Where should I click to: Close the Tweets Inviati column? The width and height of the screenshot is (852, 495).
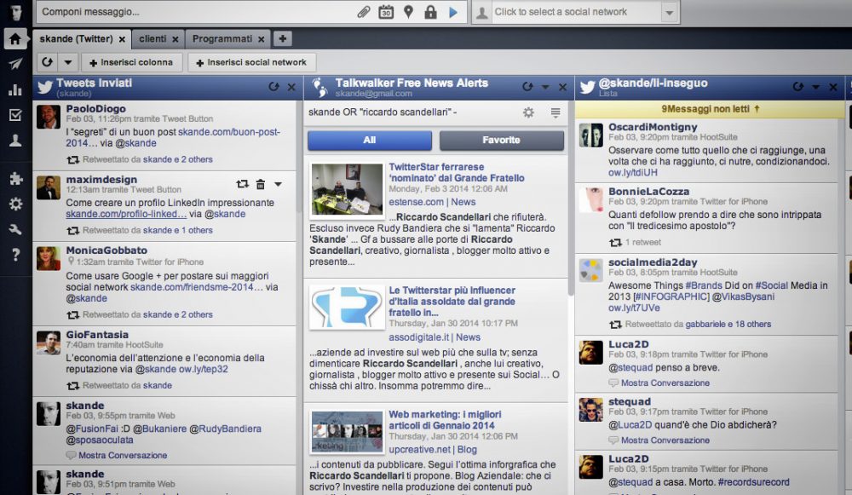pos(291,87)
